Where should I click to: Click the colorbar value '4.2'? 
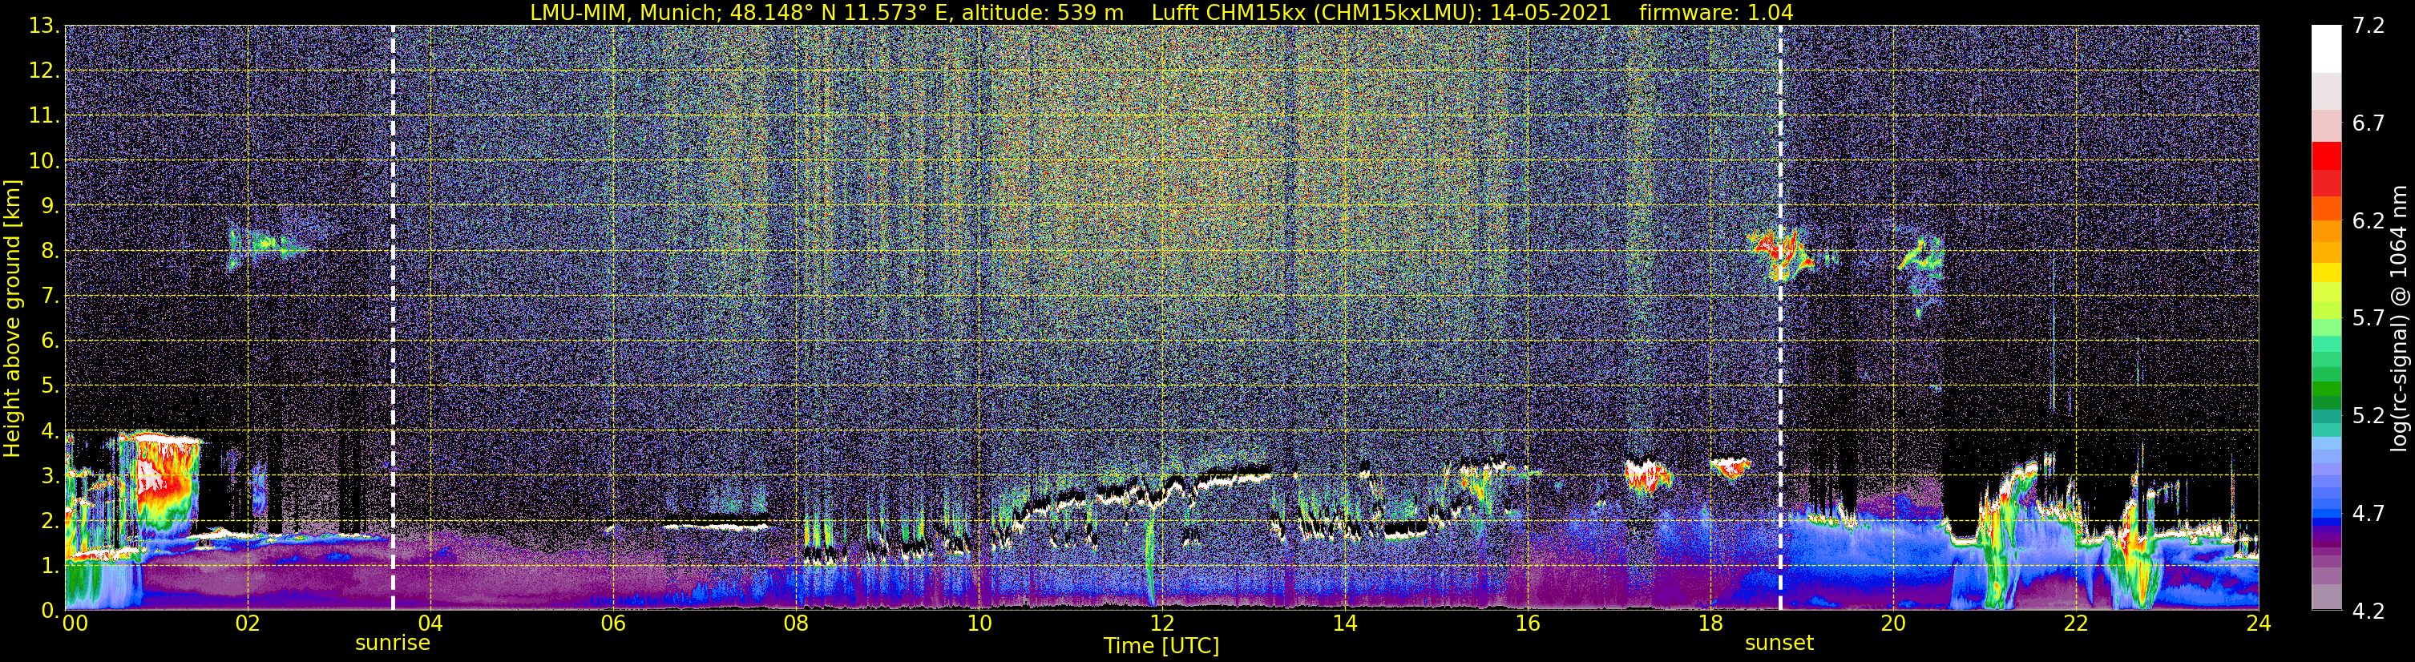2369,612
